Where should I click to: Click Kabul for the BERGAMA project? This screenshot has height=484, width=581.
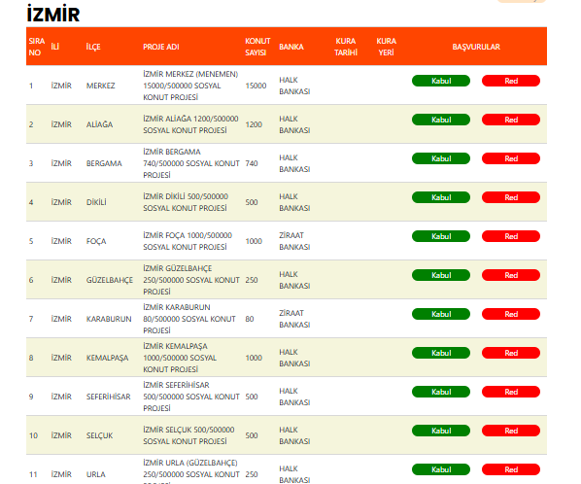point(441,158)
